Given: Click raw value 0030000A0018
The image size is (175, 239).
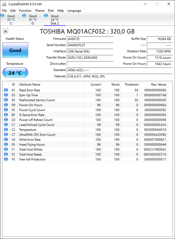Looking at the screenshot, I should pyautogui.click(x=155, y=130).
